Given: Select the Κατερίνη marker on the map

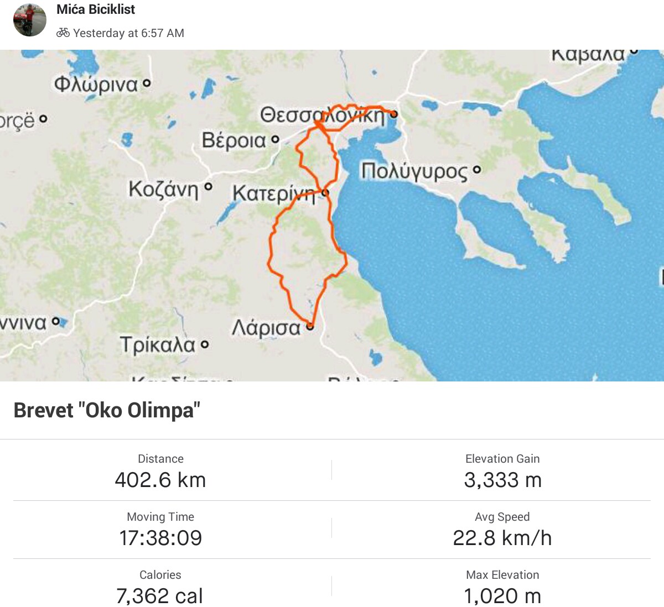Looking at the screenshot, I should 325,193.
